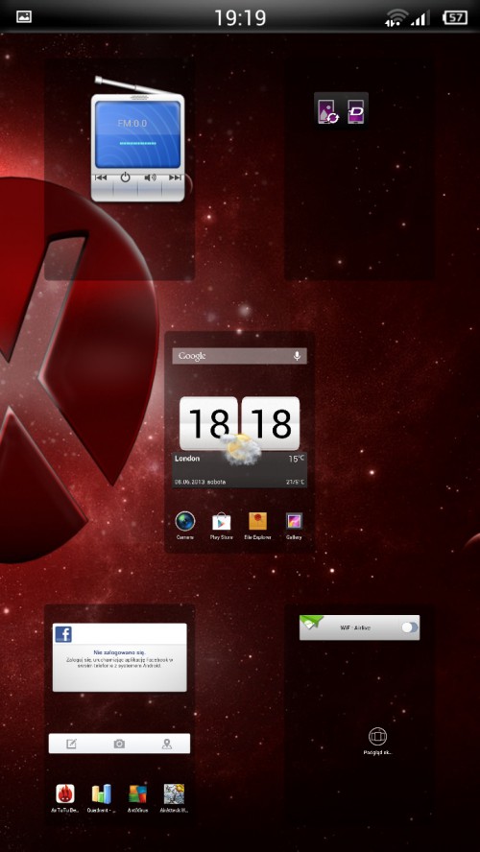Skip to previous radio station
Screen dimensions: 480x852
(101, 177)
